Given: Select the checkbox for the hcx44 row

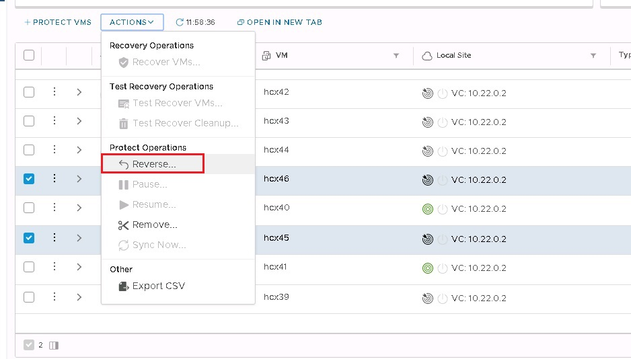Looking at the screenshot, I should point(29,150).
